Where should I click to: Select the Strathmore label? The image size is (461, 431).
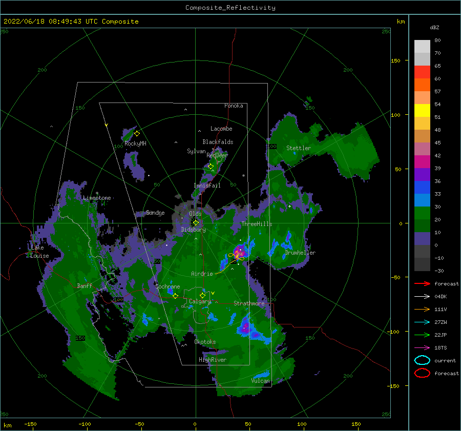[249, 303]
